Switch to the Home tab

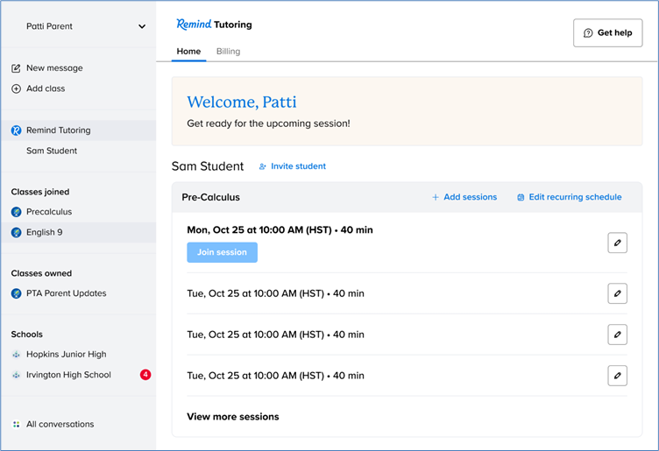coord(188,52)
